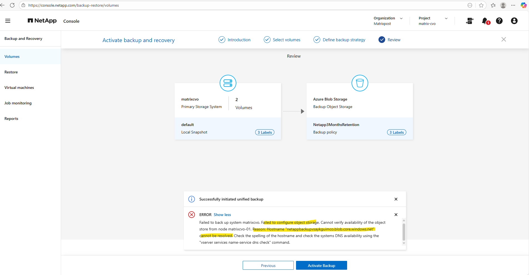This screenshot has width=529, height=275.
Task: Open the user account profile icon
Action: [514, 21]
